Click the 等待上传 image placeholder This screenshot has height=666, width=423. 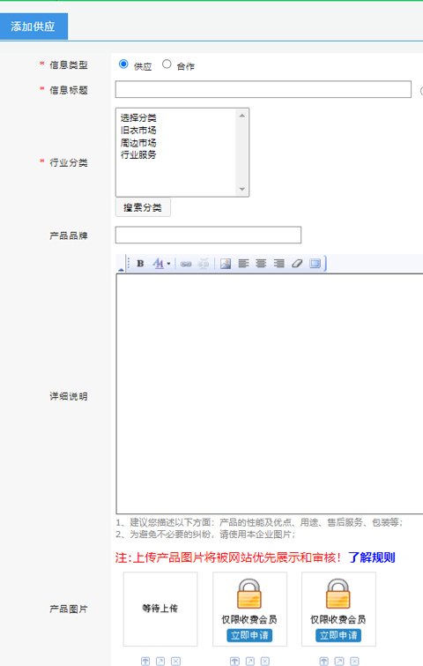[x=160, y=609]
